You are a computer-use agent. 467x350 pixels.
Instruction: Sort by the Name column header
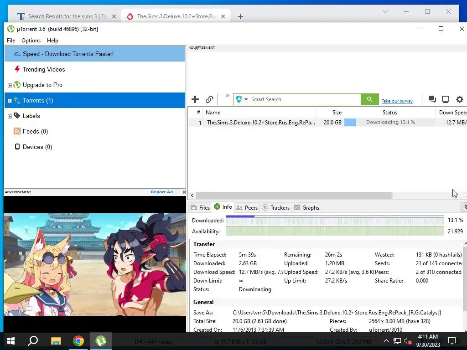[x=259, y=113]
